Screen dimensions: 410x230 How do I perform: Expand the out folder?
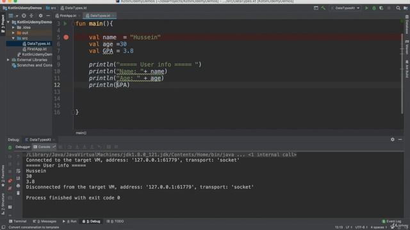point(13,33)
